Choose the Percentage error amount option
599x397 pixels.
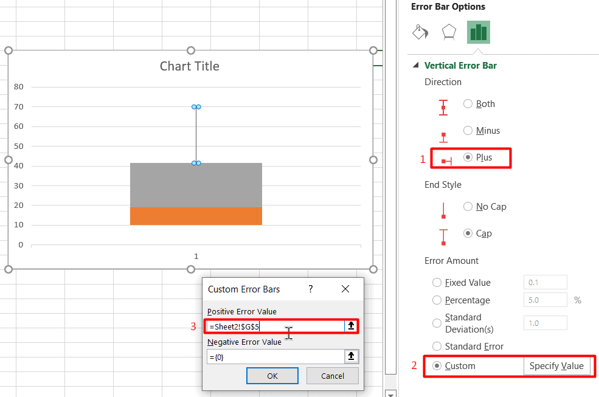(437, 300)
